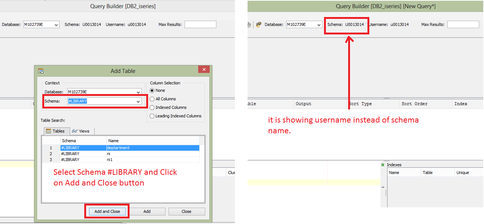Screen dimensions: 484x224
Task: Switch to the Views tab
Action: pyautogui.click(x=81, y=131)
